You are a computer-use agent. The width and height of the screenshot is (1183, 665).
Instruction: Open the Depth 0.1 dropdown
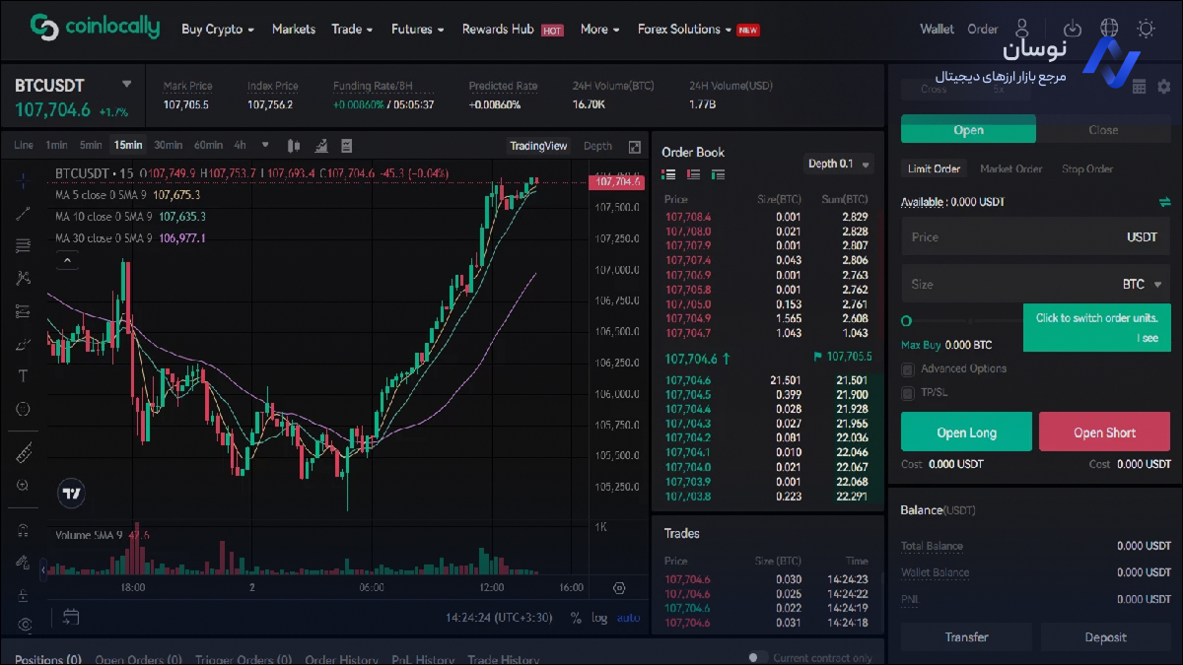pos(839,164)
